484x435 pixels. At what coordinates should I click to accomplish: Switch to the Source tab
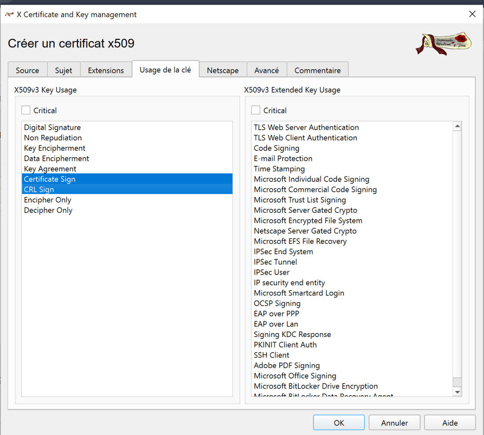point(27,70)
